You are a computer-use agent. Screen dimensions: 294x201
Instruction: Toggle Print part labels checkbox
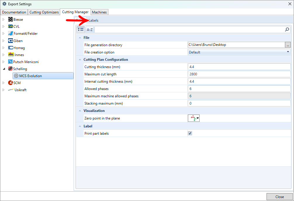(x=190, y=133)
